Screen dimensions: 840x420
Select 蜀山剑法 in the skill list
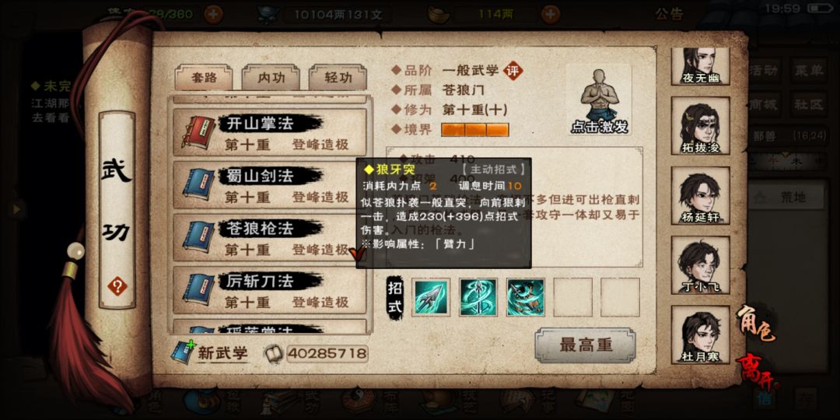270,185
